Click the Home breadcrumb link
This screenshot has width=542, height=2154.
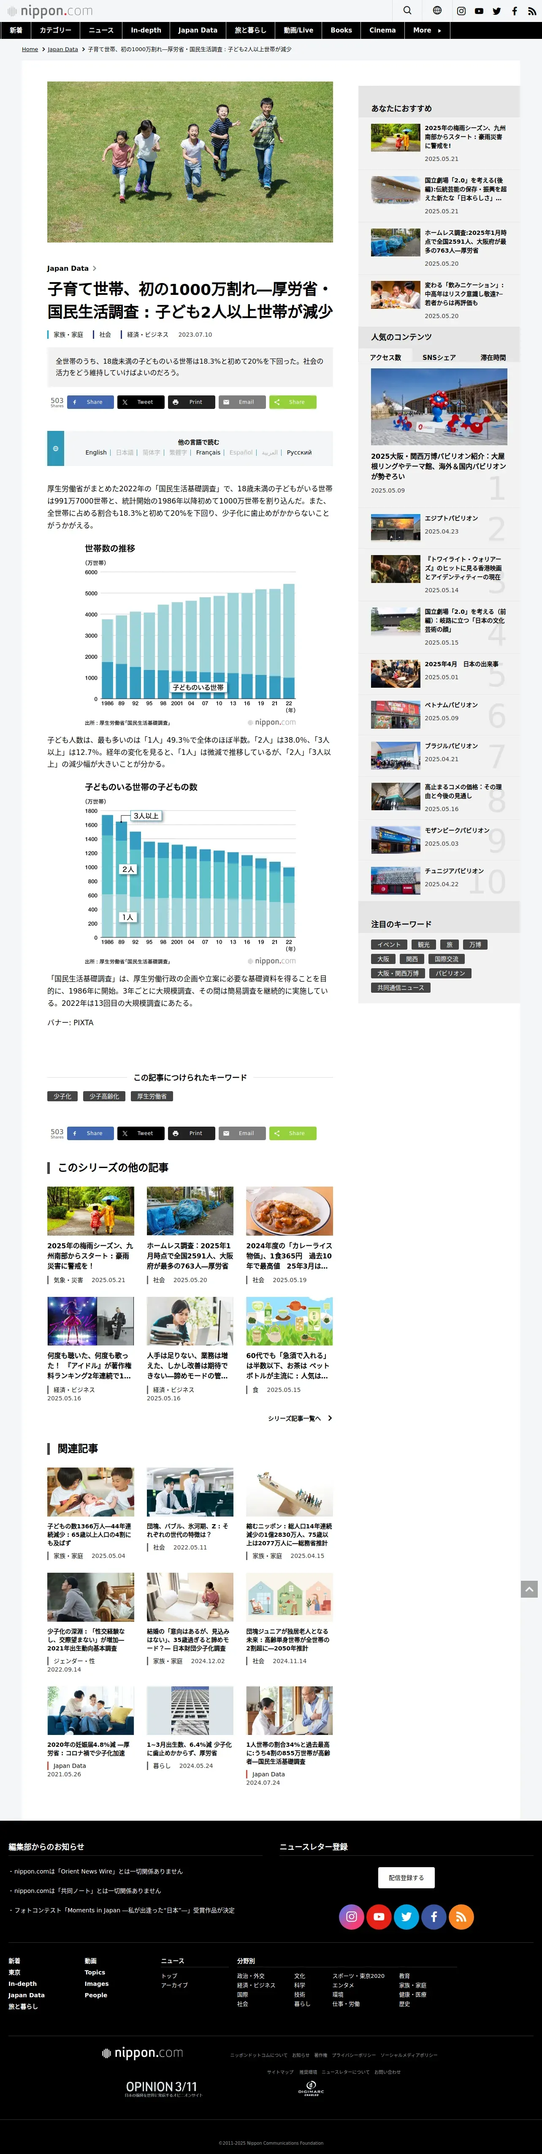point(30,49)
